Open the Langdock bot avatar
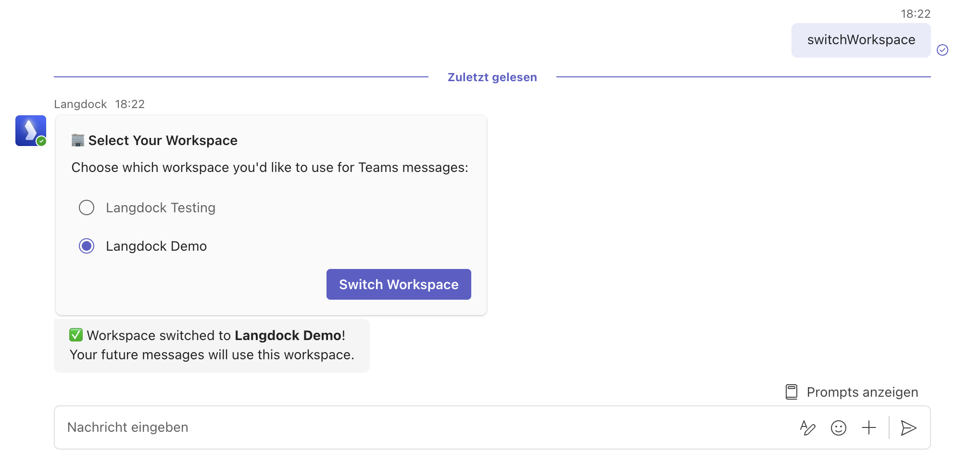 click(31, 131)
